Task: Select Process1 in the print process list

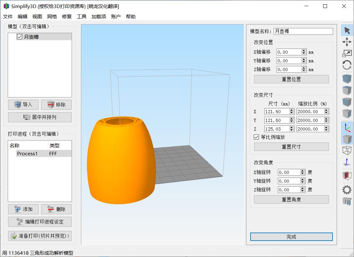Action: pyautogui.click(x=27, y=154)
